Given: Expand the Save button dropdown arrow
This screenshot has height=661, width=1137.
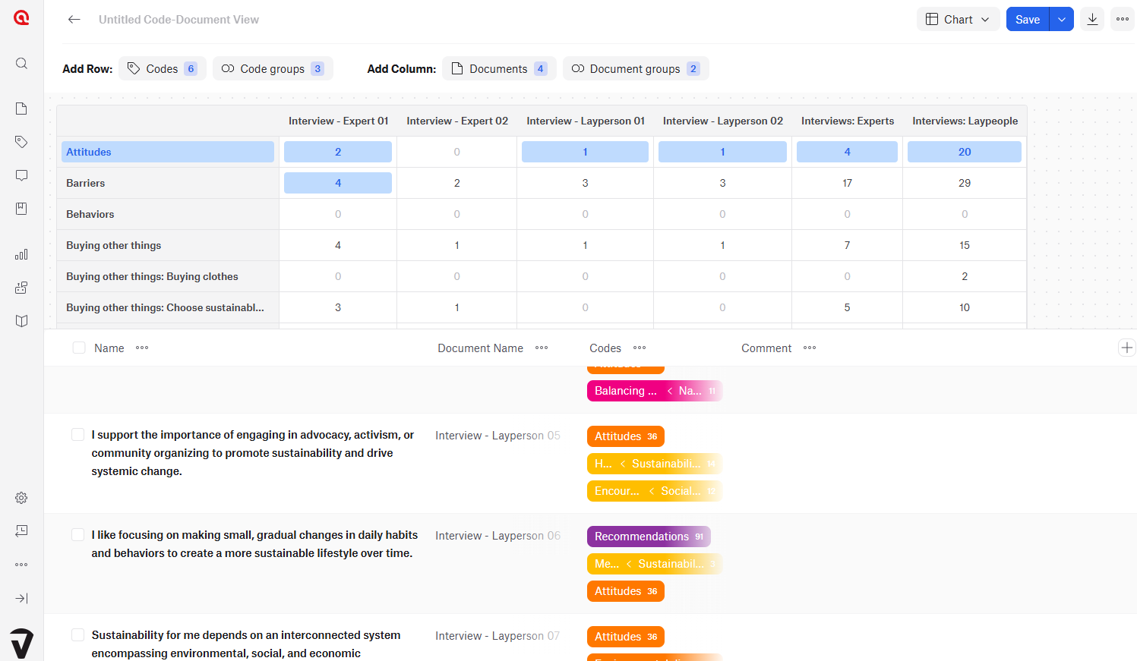Looking at the screenshot, I should pyautogui.click(x=1062, y=19).
